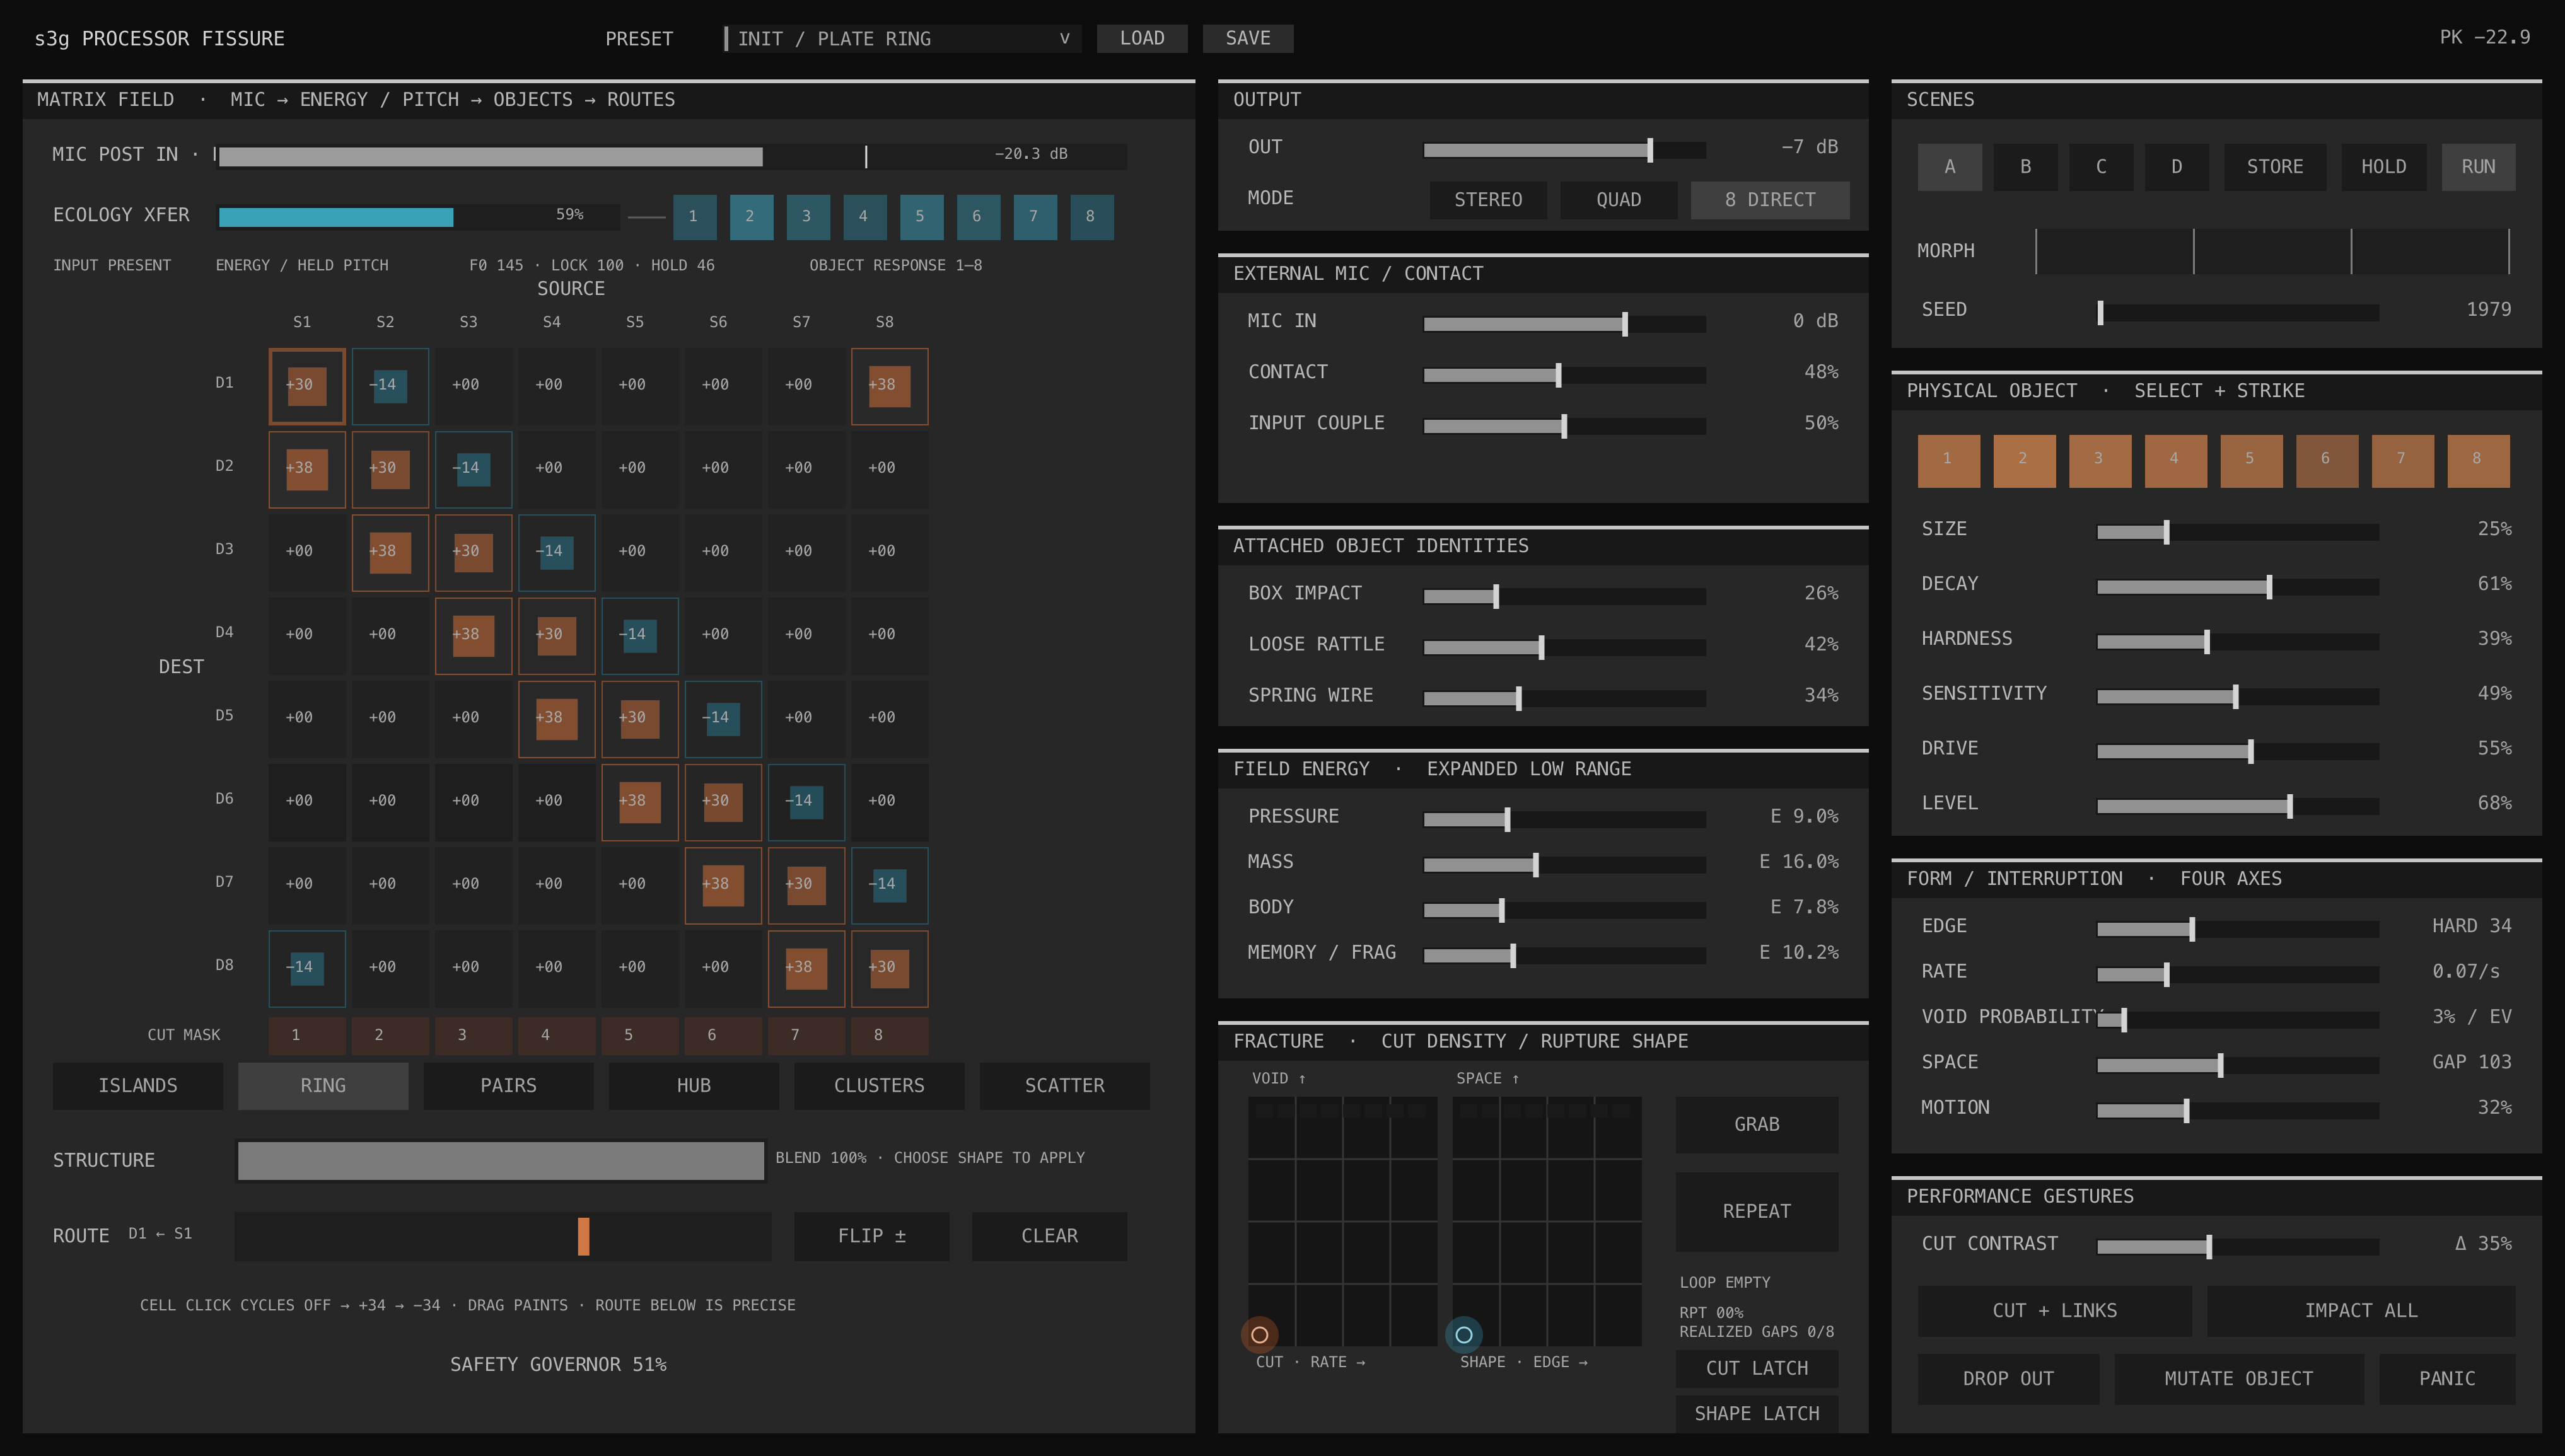Toggle empty matrix cell D1 S4
This screenshot has height=1456, width=2565.
(x=556, y=386)
